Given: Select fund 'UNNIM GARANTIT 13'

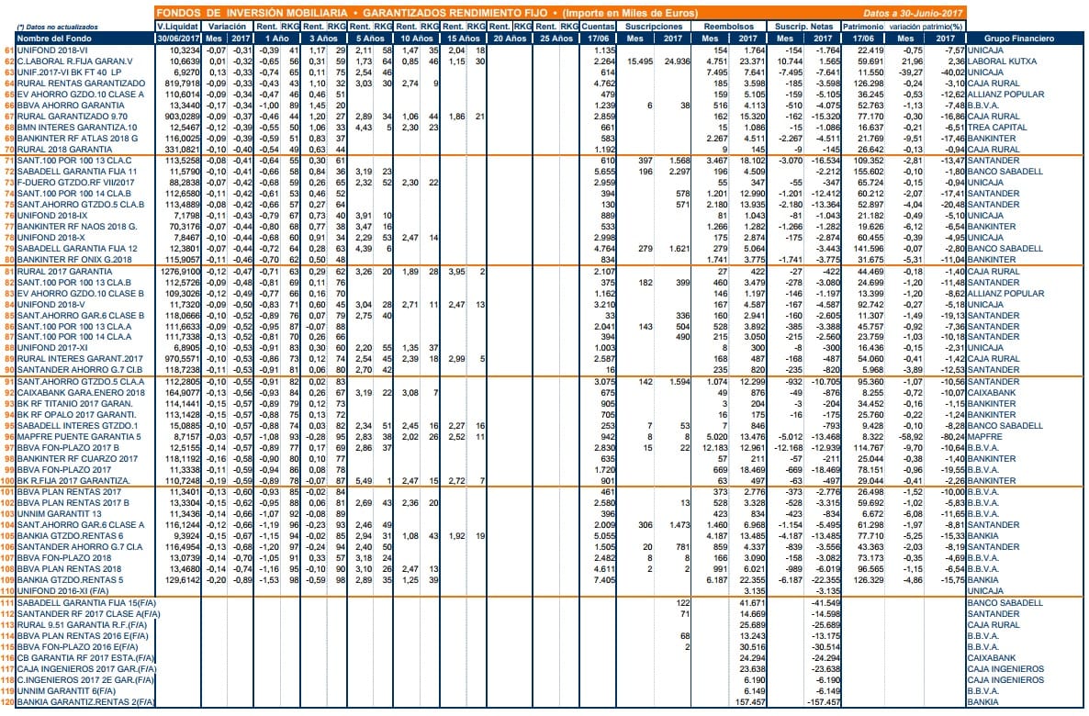Looking at the screenshot, I should [x=59, y=514].
